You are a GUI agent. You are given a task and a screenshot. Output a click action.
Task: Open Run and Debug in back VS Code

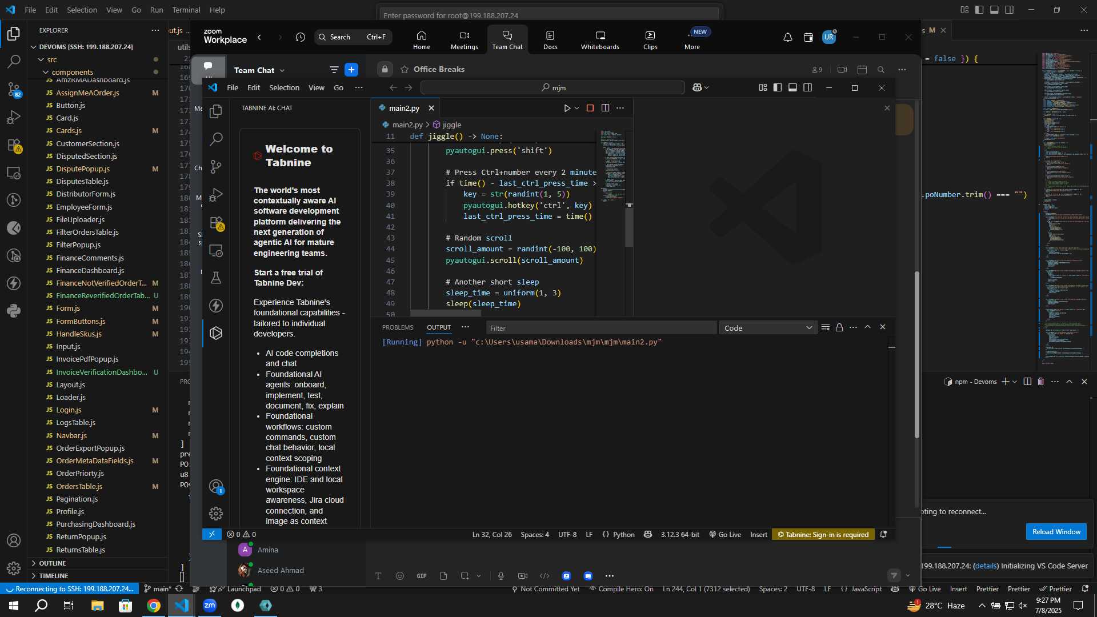coord(14,117)
